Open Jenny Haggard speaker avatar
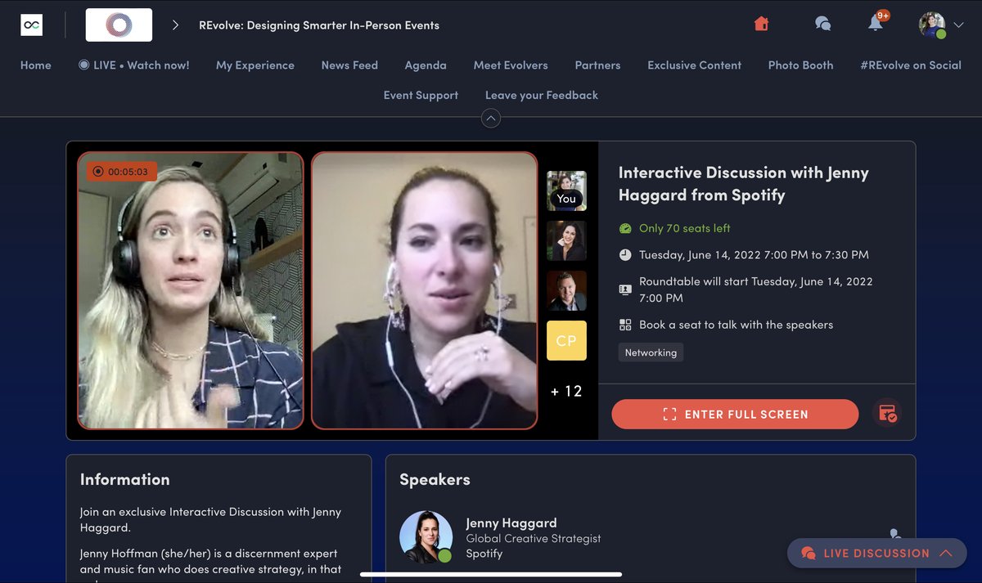 click(426, 537)
